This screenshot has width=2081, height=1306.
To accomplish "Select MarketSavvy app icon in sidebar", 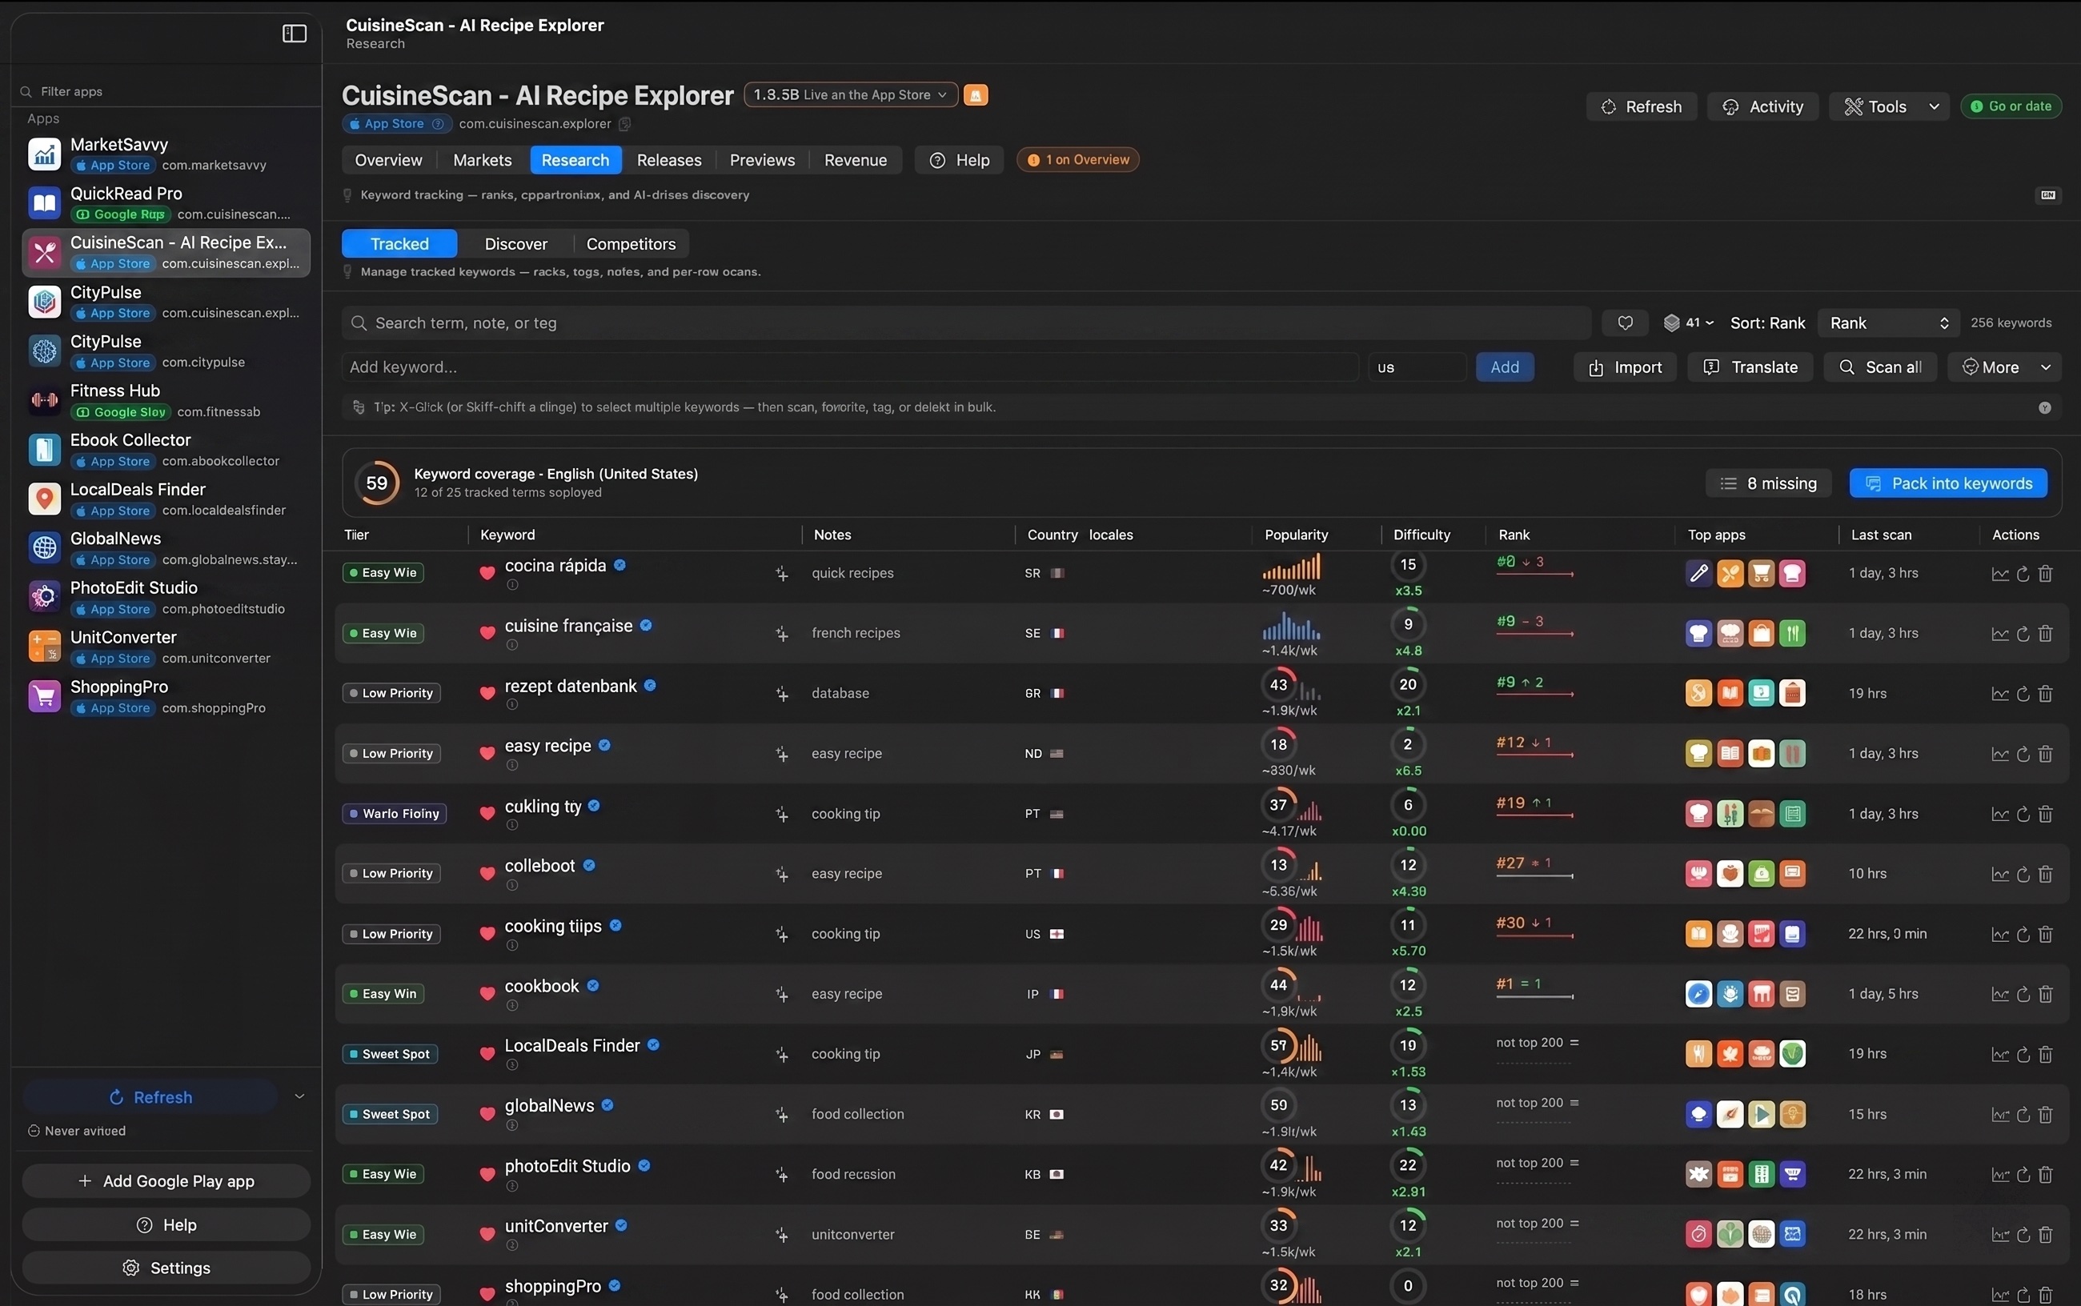I will coord(45,154).
